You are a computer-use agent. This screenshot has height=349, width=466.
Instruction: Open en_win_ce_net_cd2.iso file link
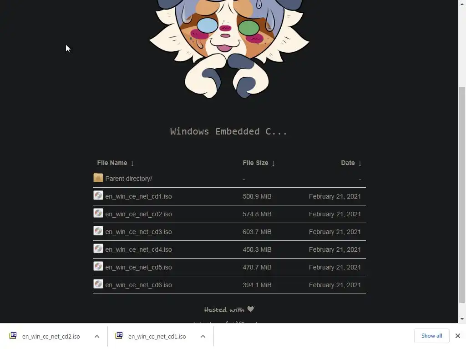138,214
